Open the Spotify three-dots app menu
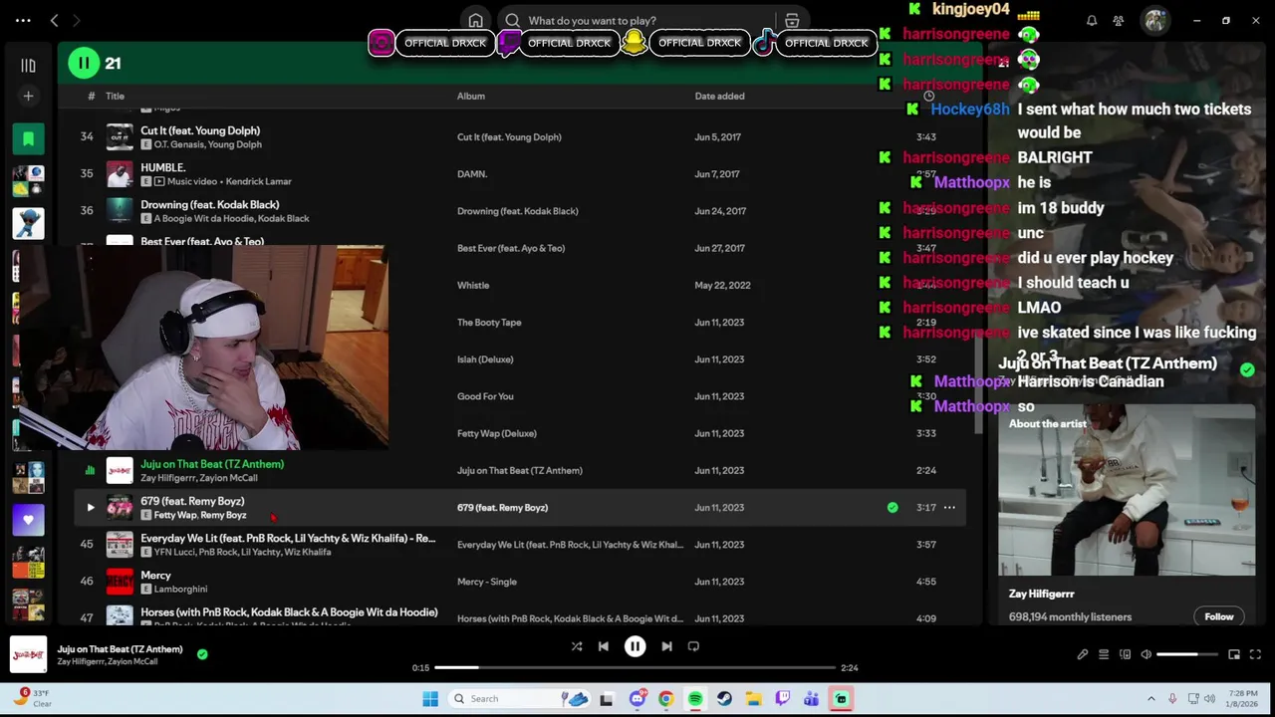 click(23, 20)
